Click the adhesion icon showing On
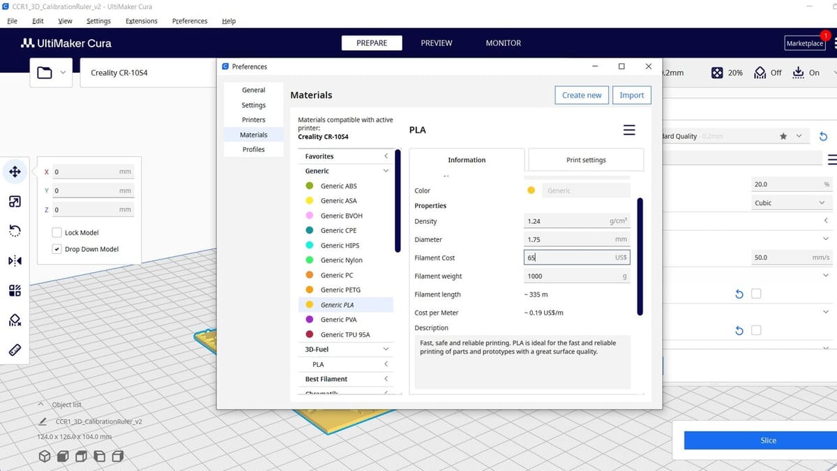 pos(799,73)
